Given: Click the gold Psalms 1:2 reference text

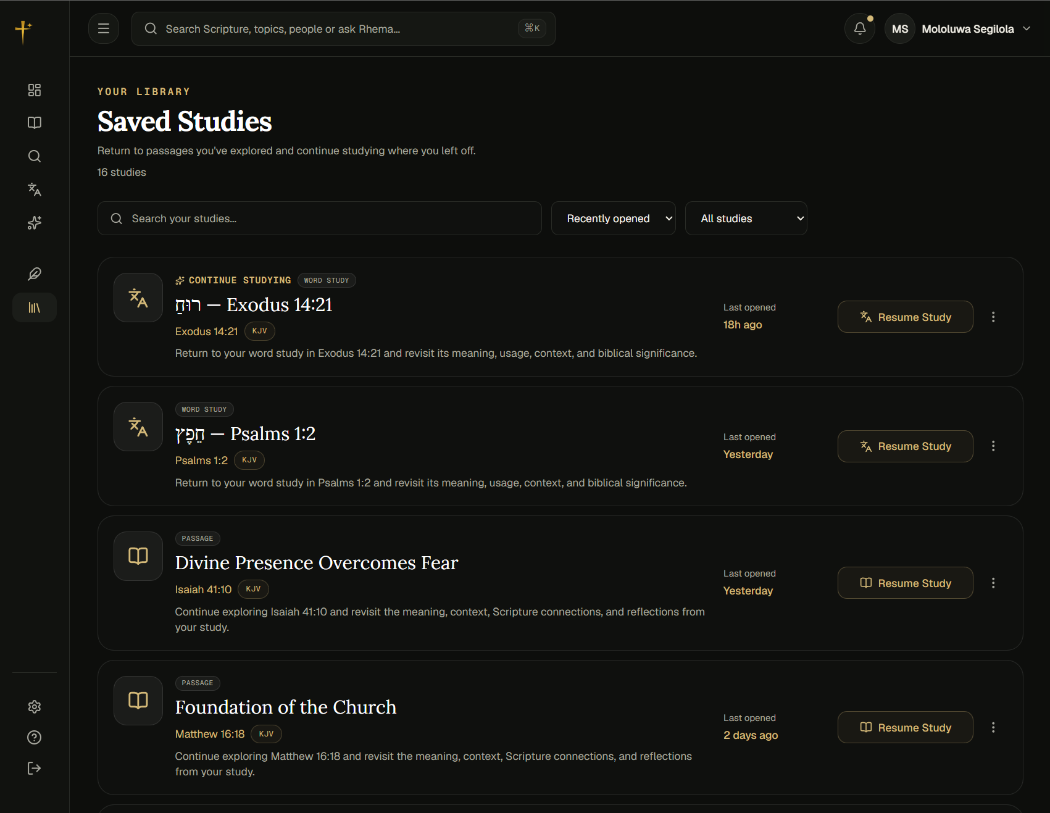Looking at the screenshot, I should pos(201,461).
